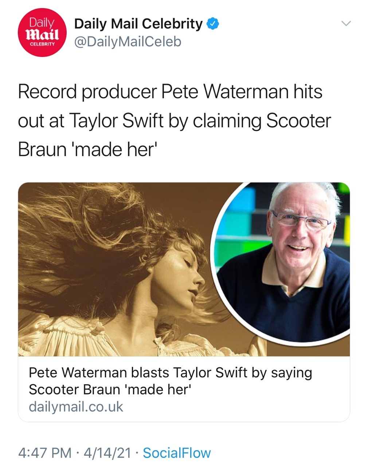Click the article headline 'Pete Waterman blasts Taylor Swift'
Image resolution: width=368 pixels, height=467 pixels.
tap(170, 373)
